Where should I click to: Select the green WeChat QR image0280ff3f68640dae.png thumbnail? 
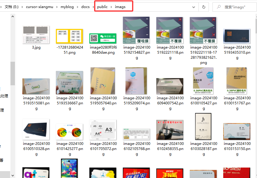click(x=103, y=38)
